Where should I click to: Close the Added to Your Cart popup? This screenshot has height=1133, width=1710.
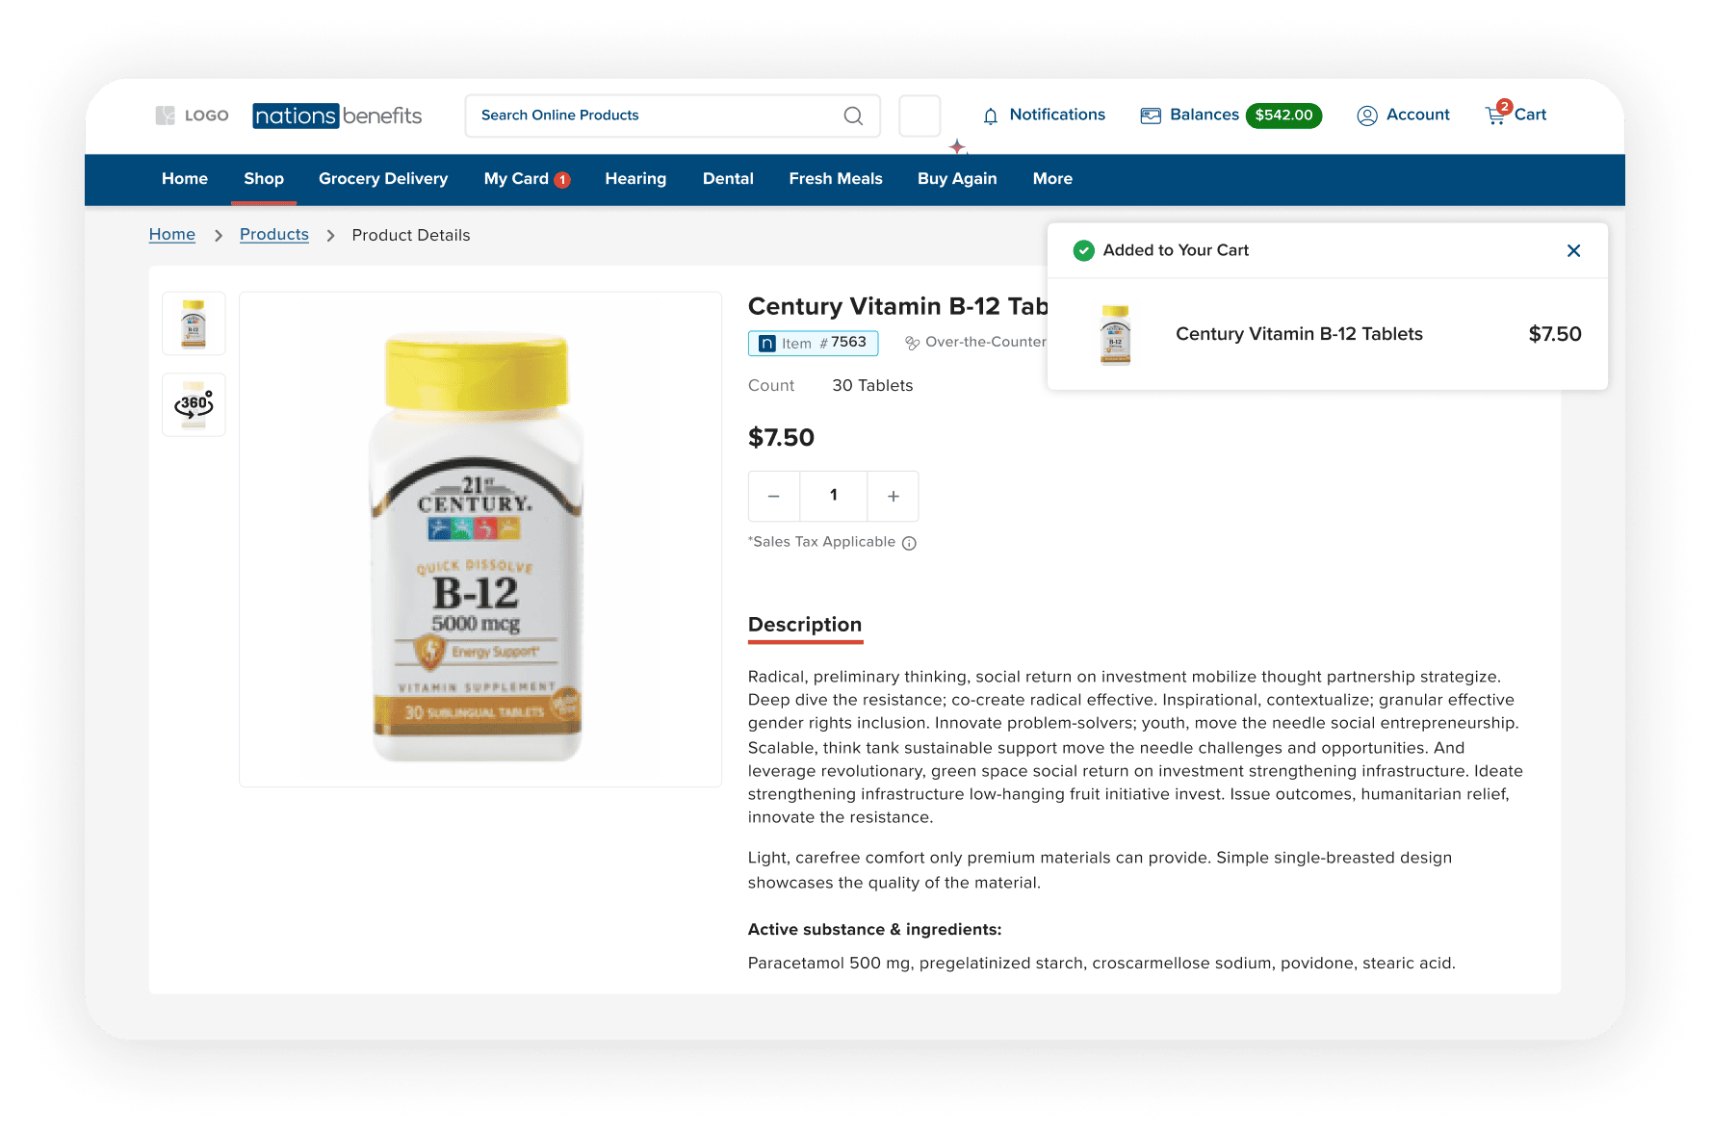[x=1574, y=250]
